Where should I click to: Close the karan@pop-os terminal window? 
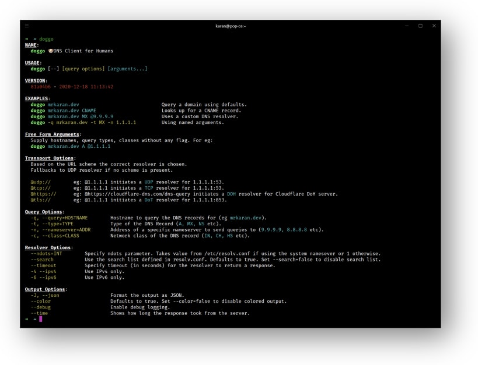click(434, 26)
